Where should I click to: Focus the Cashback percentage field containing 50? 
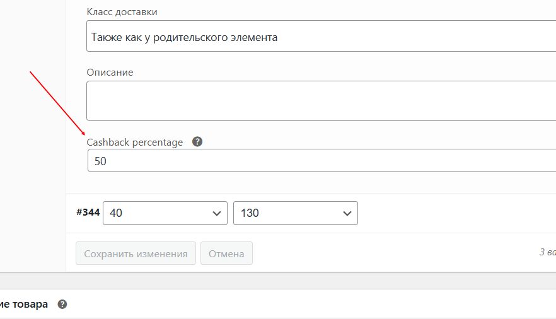coord(321,161)
